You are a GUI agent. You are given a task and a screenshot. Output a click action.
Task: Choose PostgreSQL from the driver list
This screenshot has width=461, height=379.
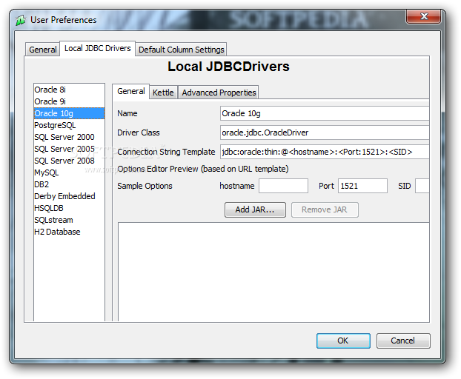(x=69, y=125)
